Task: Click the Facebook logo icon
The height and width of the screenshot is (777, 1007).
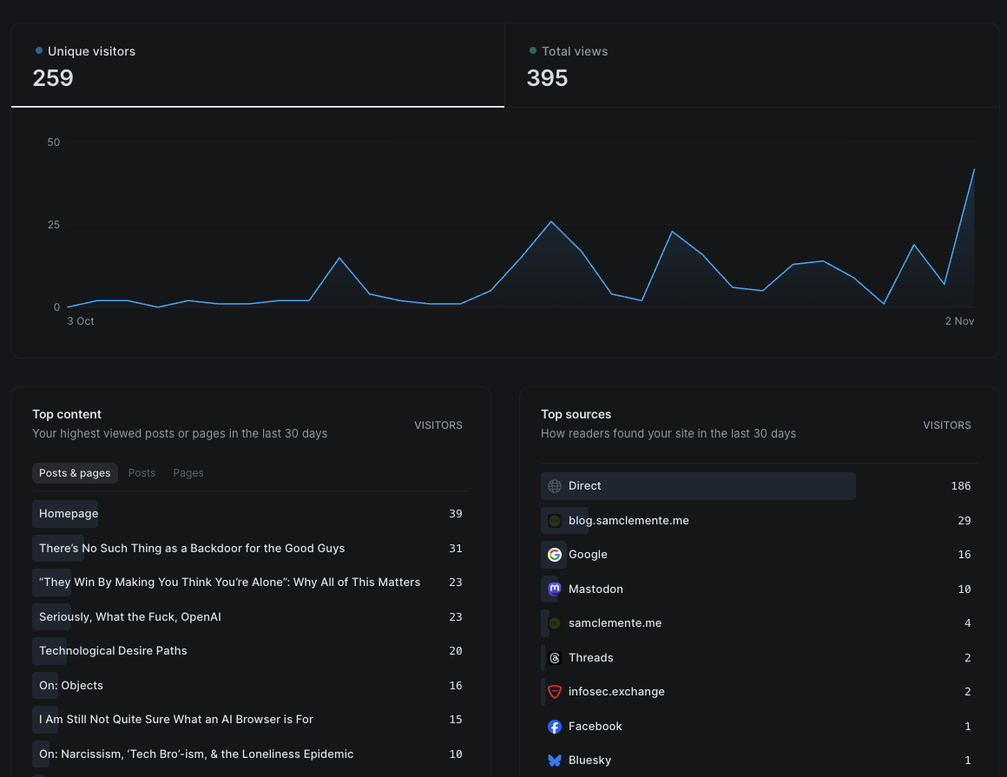Action: click(555, 727)
